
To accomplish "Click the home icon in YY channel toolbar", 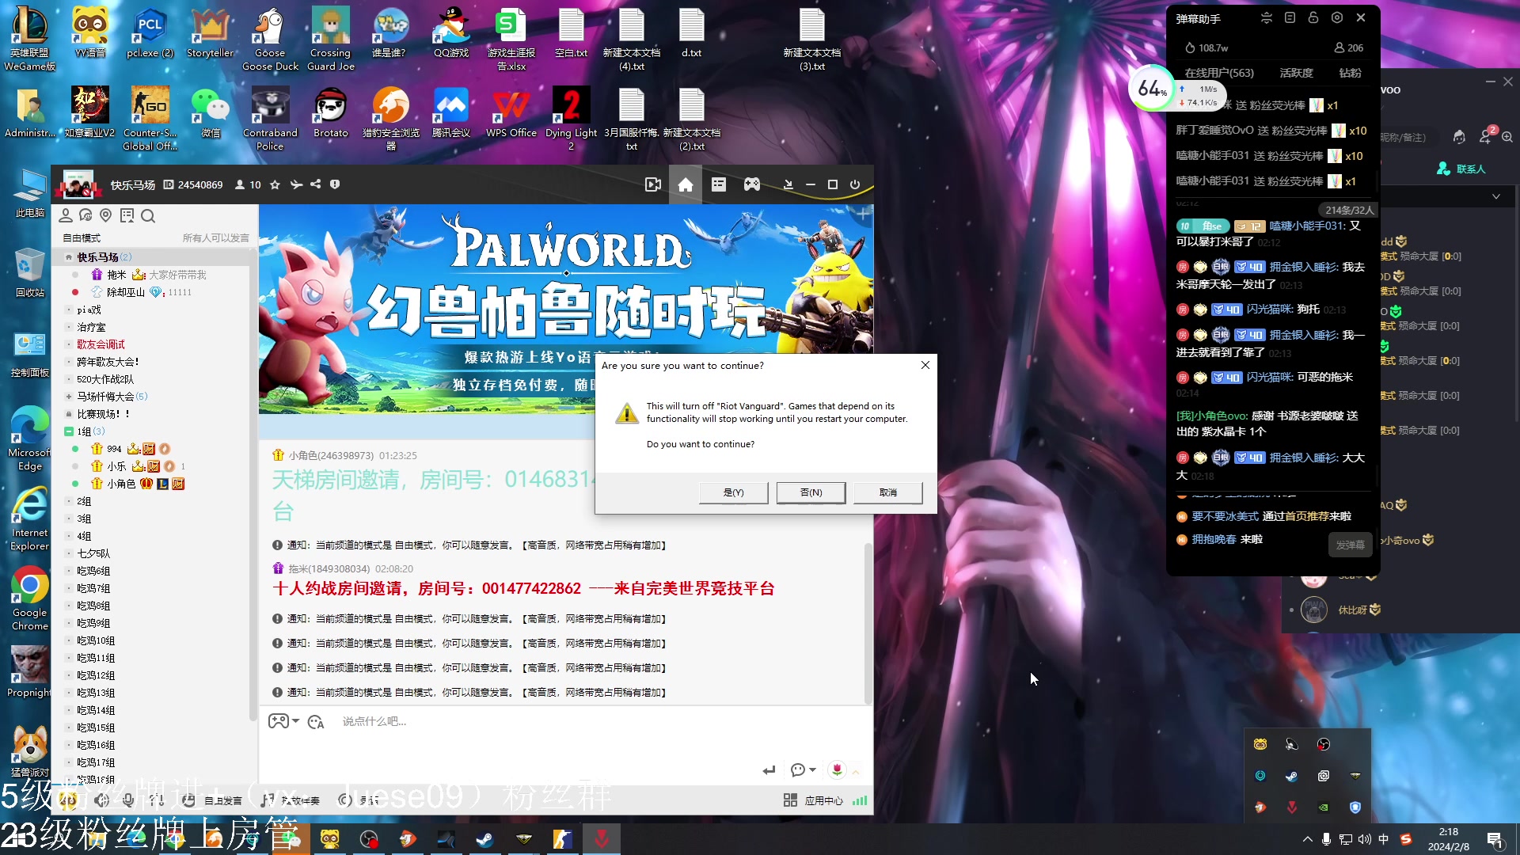I will pyautogui.click(x=686, y=184).
